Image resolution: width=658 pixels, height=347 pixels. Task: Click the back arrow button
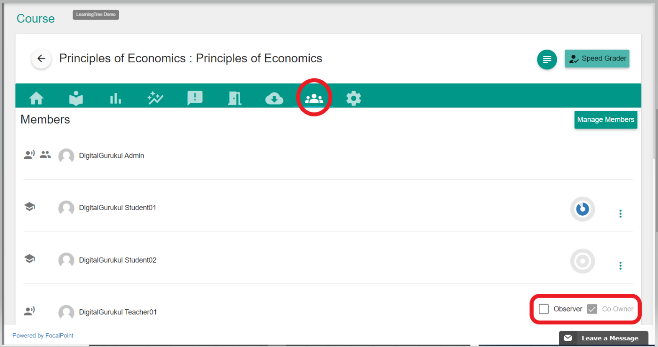coord(41,59)
